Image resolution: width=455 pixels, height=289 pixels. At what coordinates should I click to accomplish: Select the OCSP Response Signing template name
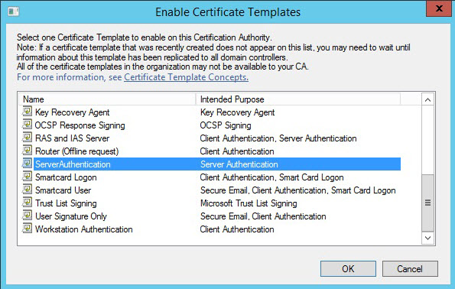click(80, 125)
